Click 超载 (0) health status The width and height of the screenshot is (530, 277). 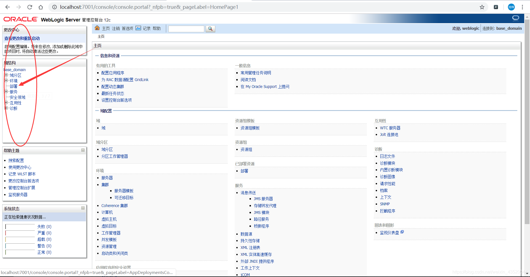44,239
